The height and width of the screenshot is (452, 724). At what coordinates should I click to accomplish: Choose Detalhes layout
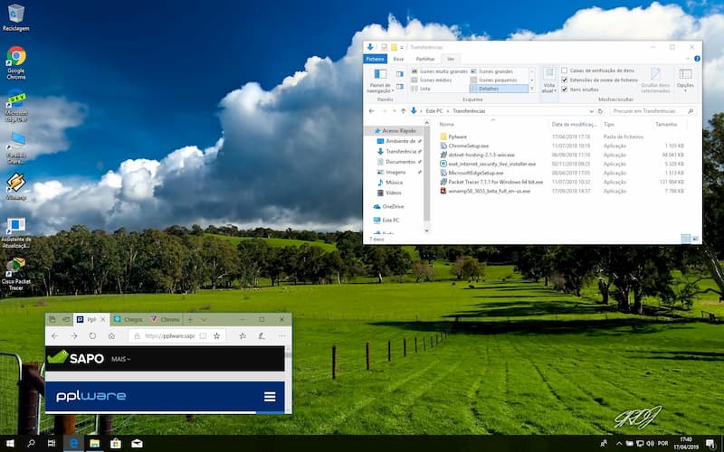pos(499,89)
